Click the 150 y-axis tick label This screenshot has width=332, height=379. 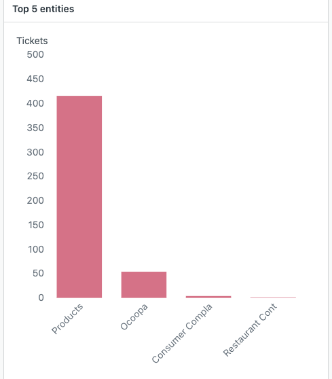click(36, 225)
